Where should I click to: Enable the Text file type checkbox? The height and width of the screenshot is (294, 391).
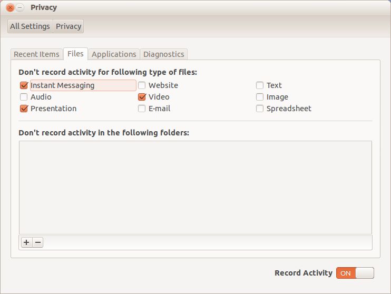point(260,85)
